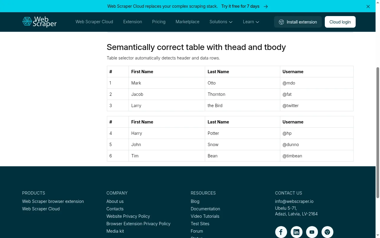Image resolution: width=380 pixels, height=238 pixels.
Task: Open the Facebook social icon
Action: coord(281,232)
